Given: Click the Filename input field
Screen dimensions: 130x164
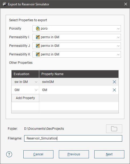Looking at the screenshot, I should point(73,138).
